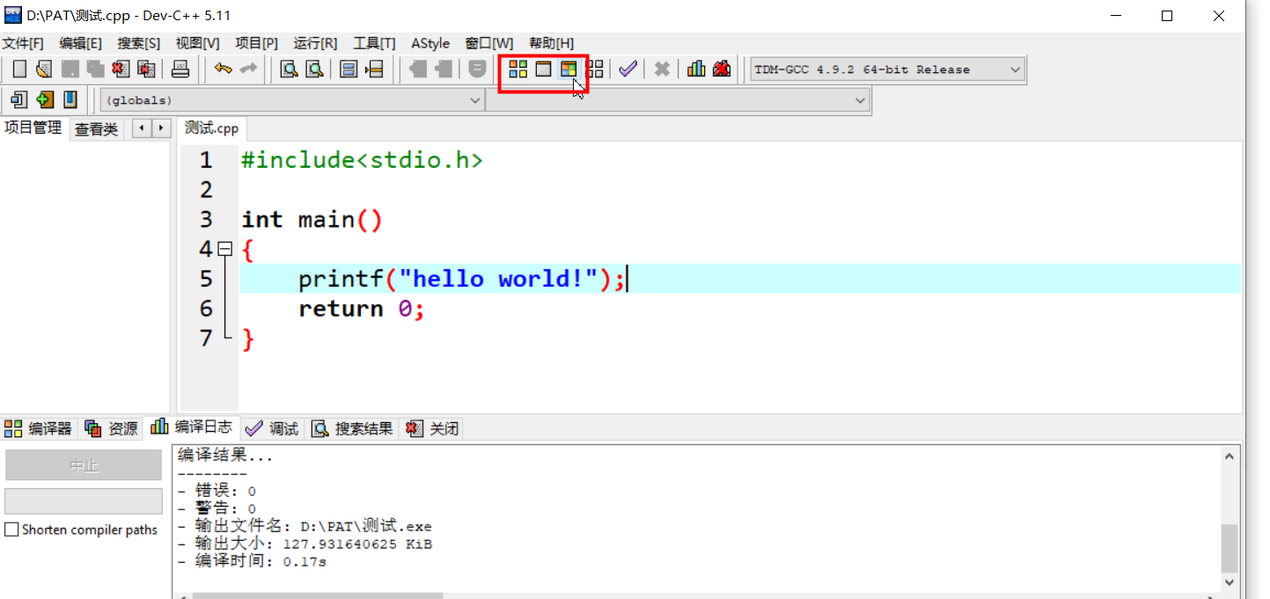
Task: Click the left arrow of project panel tabs
Action: (142, 128)
